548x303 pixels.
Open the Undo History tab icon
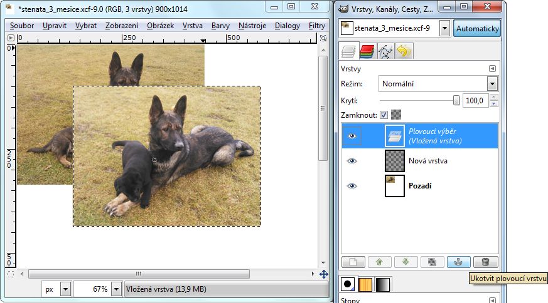404,52
